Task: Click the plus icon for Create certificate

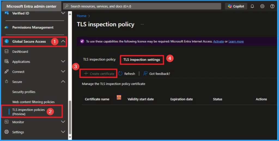Action: pyautogui.click(x=86, y=74)
